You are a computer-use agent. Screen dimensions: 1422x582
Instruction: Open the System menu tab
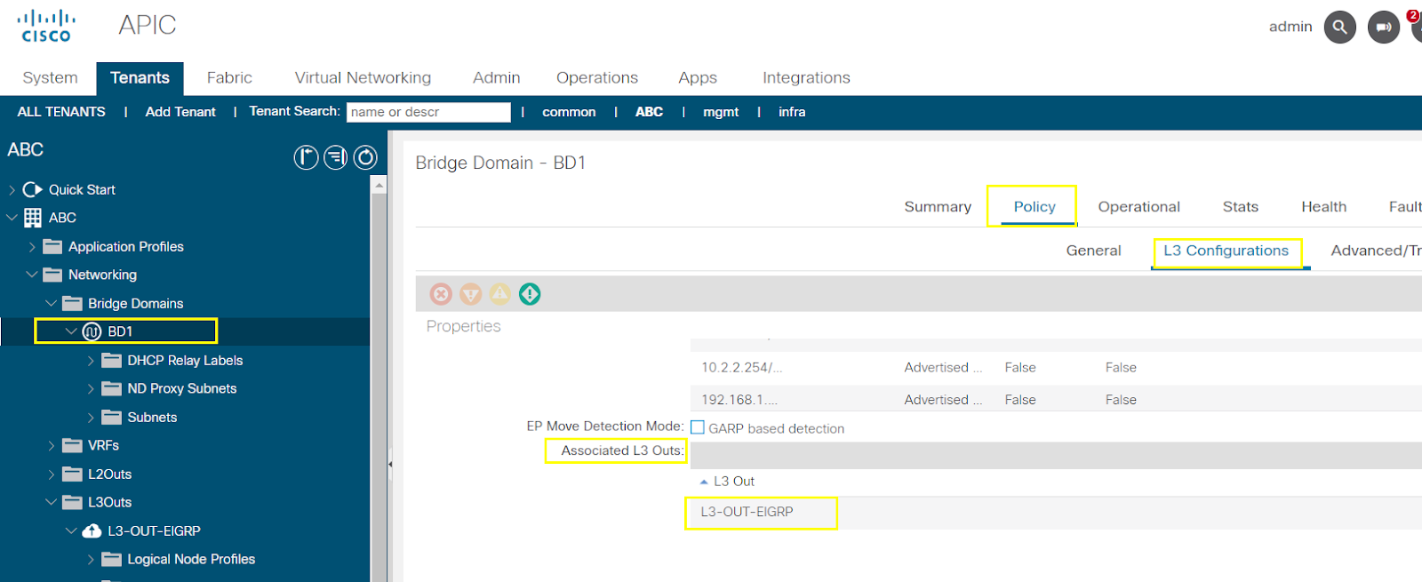click(50, 78)
